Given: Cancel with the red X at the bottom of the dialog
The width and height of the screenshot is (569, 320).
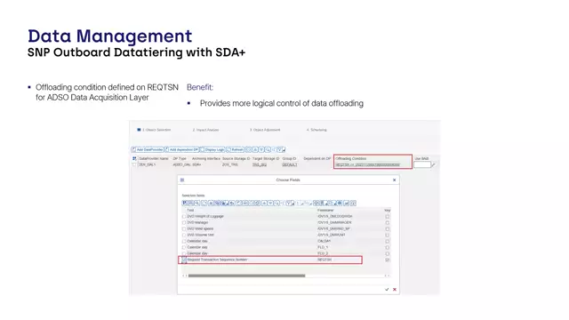Looking at the screenshot, I should coord(395,290).
